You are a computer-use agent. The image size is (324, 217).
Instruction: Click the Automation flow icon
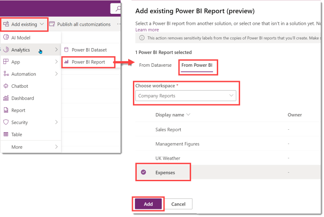(x=6, y=73)
